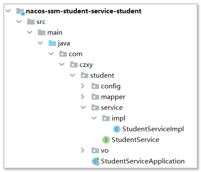201x172 pixels.
Task: Collapse the service package
Action: (83, 107)
